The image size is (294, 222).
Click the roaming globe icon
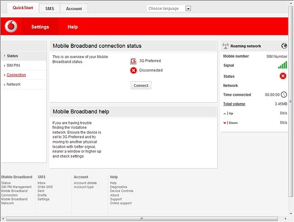click(x=284, y=46)
